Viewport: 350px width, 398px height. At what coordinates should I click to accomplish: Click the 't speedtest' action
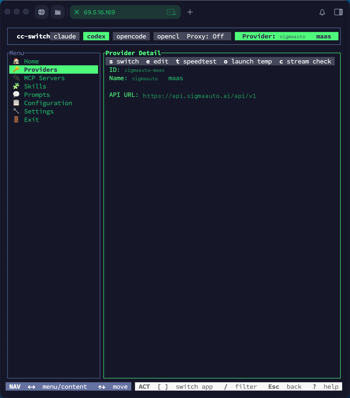point(196,61)
